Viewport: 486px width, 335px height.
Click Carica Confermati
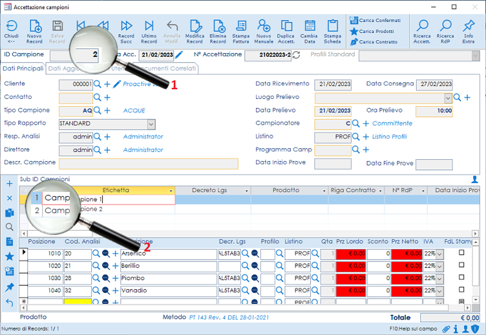[x=375, y=20]
